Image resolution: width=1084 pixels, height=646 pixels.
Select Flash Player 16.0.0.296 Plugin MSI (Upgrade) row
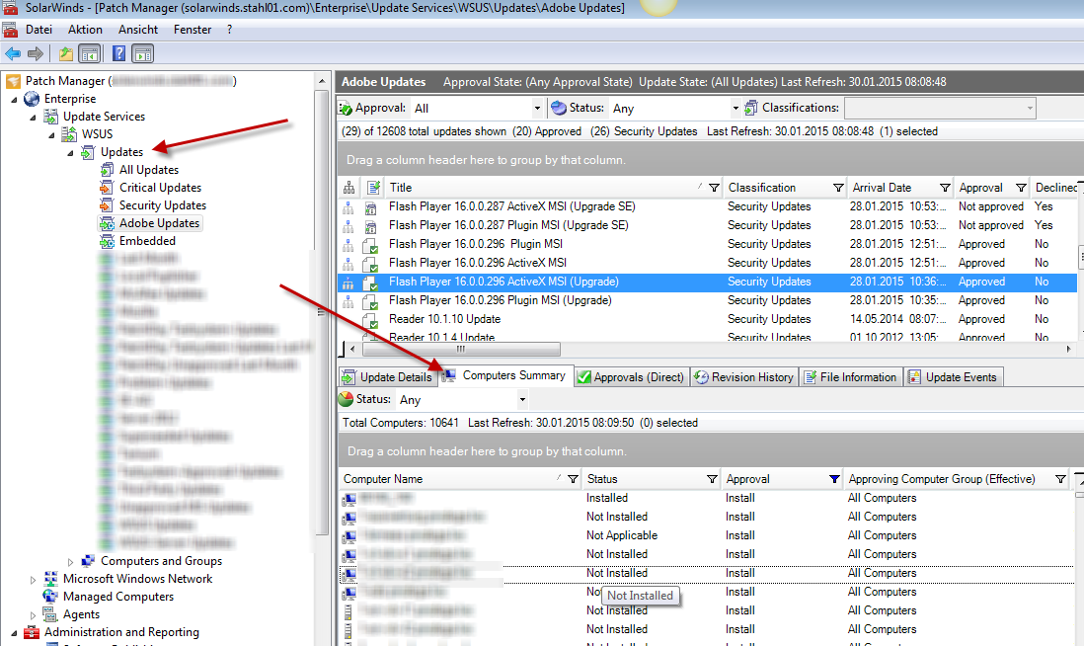tap(707, 300)
